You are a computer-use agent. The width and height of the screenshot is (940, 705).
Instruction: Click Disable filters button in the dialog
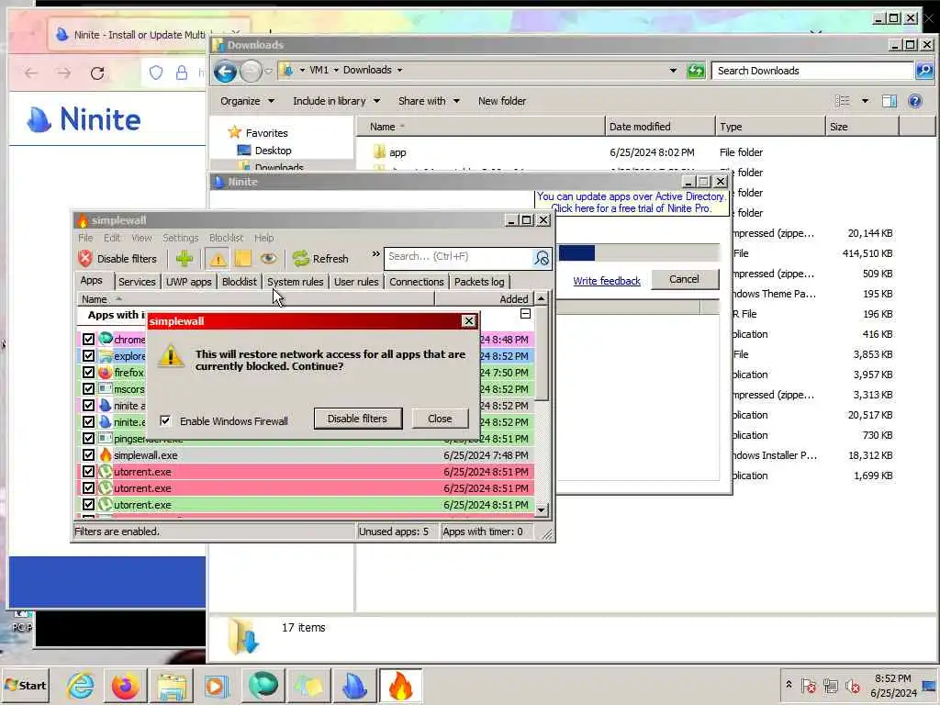[x=357, y=419]
